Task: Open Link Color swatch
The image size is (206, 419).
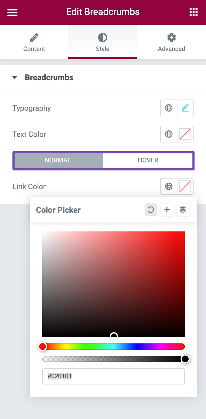Action: click(x=185, y=186)
